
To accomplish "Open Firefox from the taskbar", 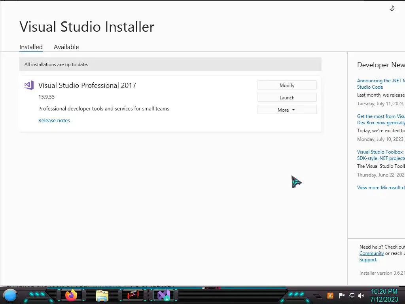I will (x=71, y=295).
